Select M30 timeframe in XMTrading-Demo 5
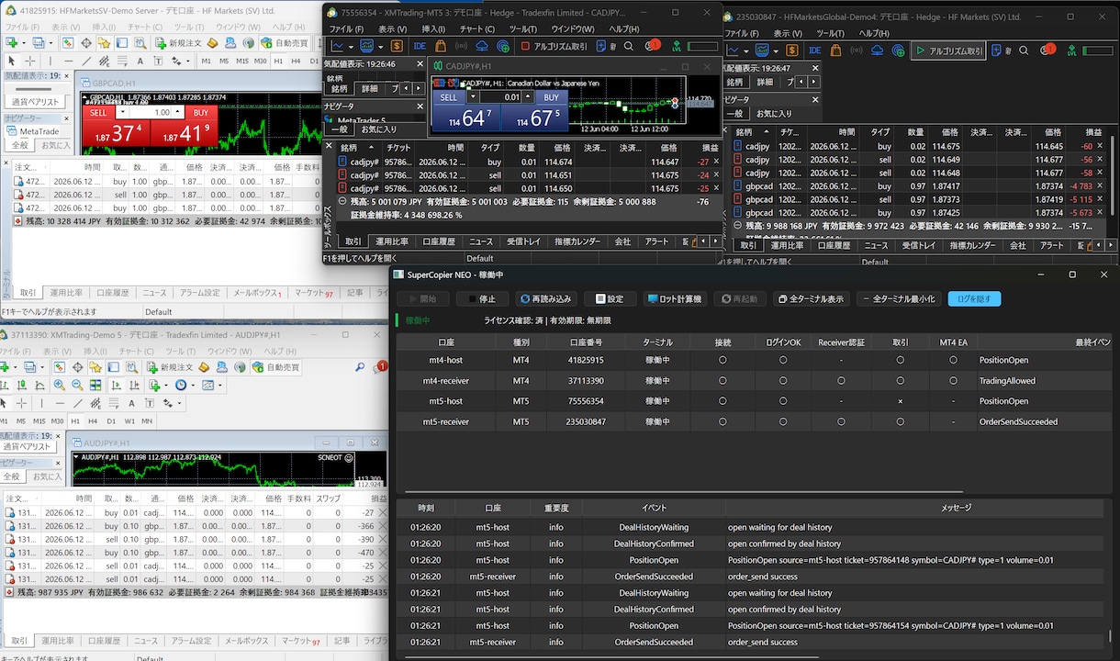1120x661 pixels. tap(58, 420)
